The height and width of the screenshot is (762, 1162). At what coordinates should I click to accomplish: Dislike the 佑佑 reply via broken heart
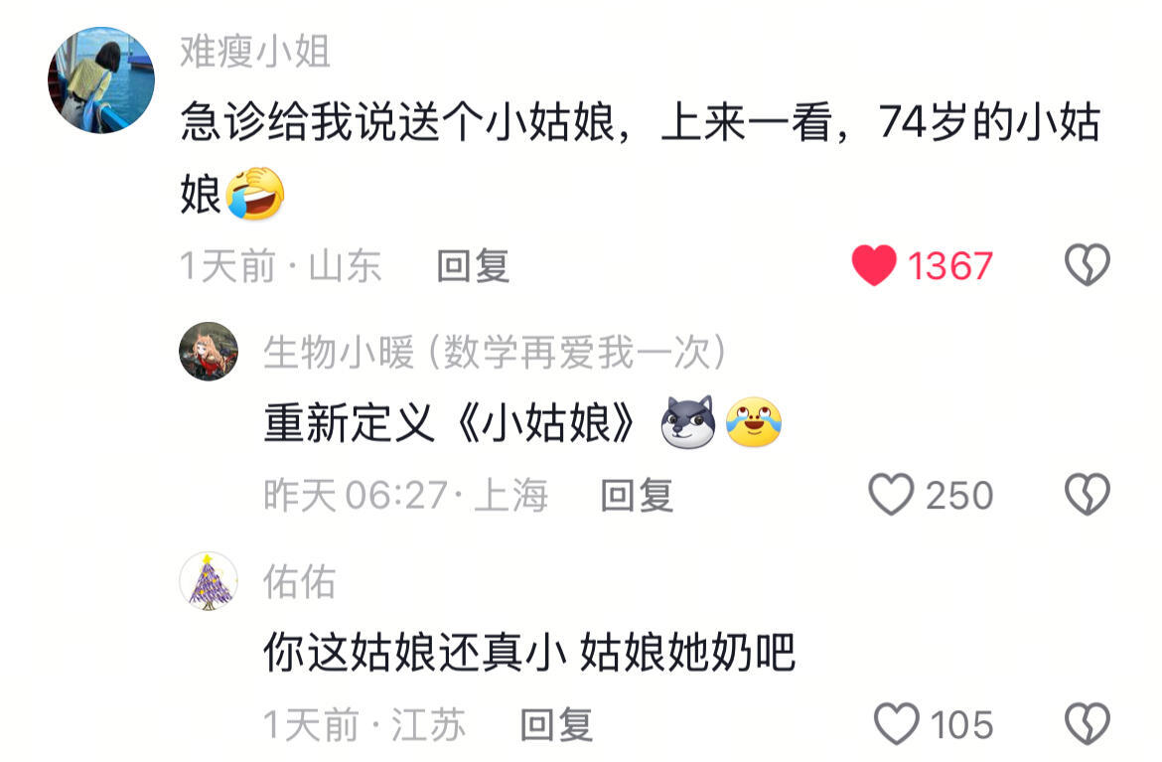(x=1088, y=724)
